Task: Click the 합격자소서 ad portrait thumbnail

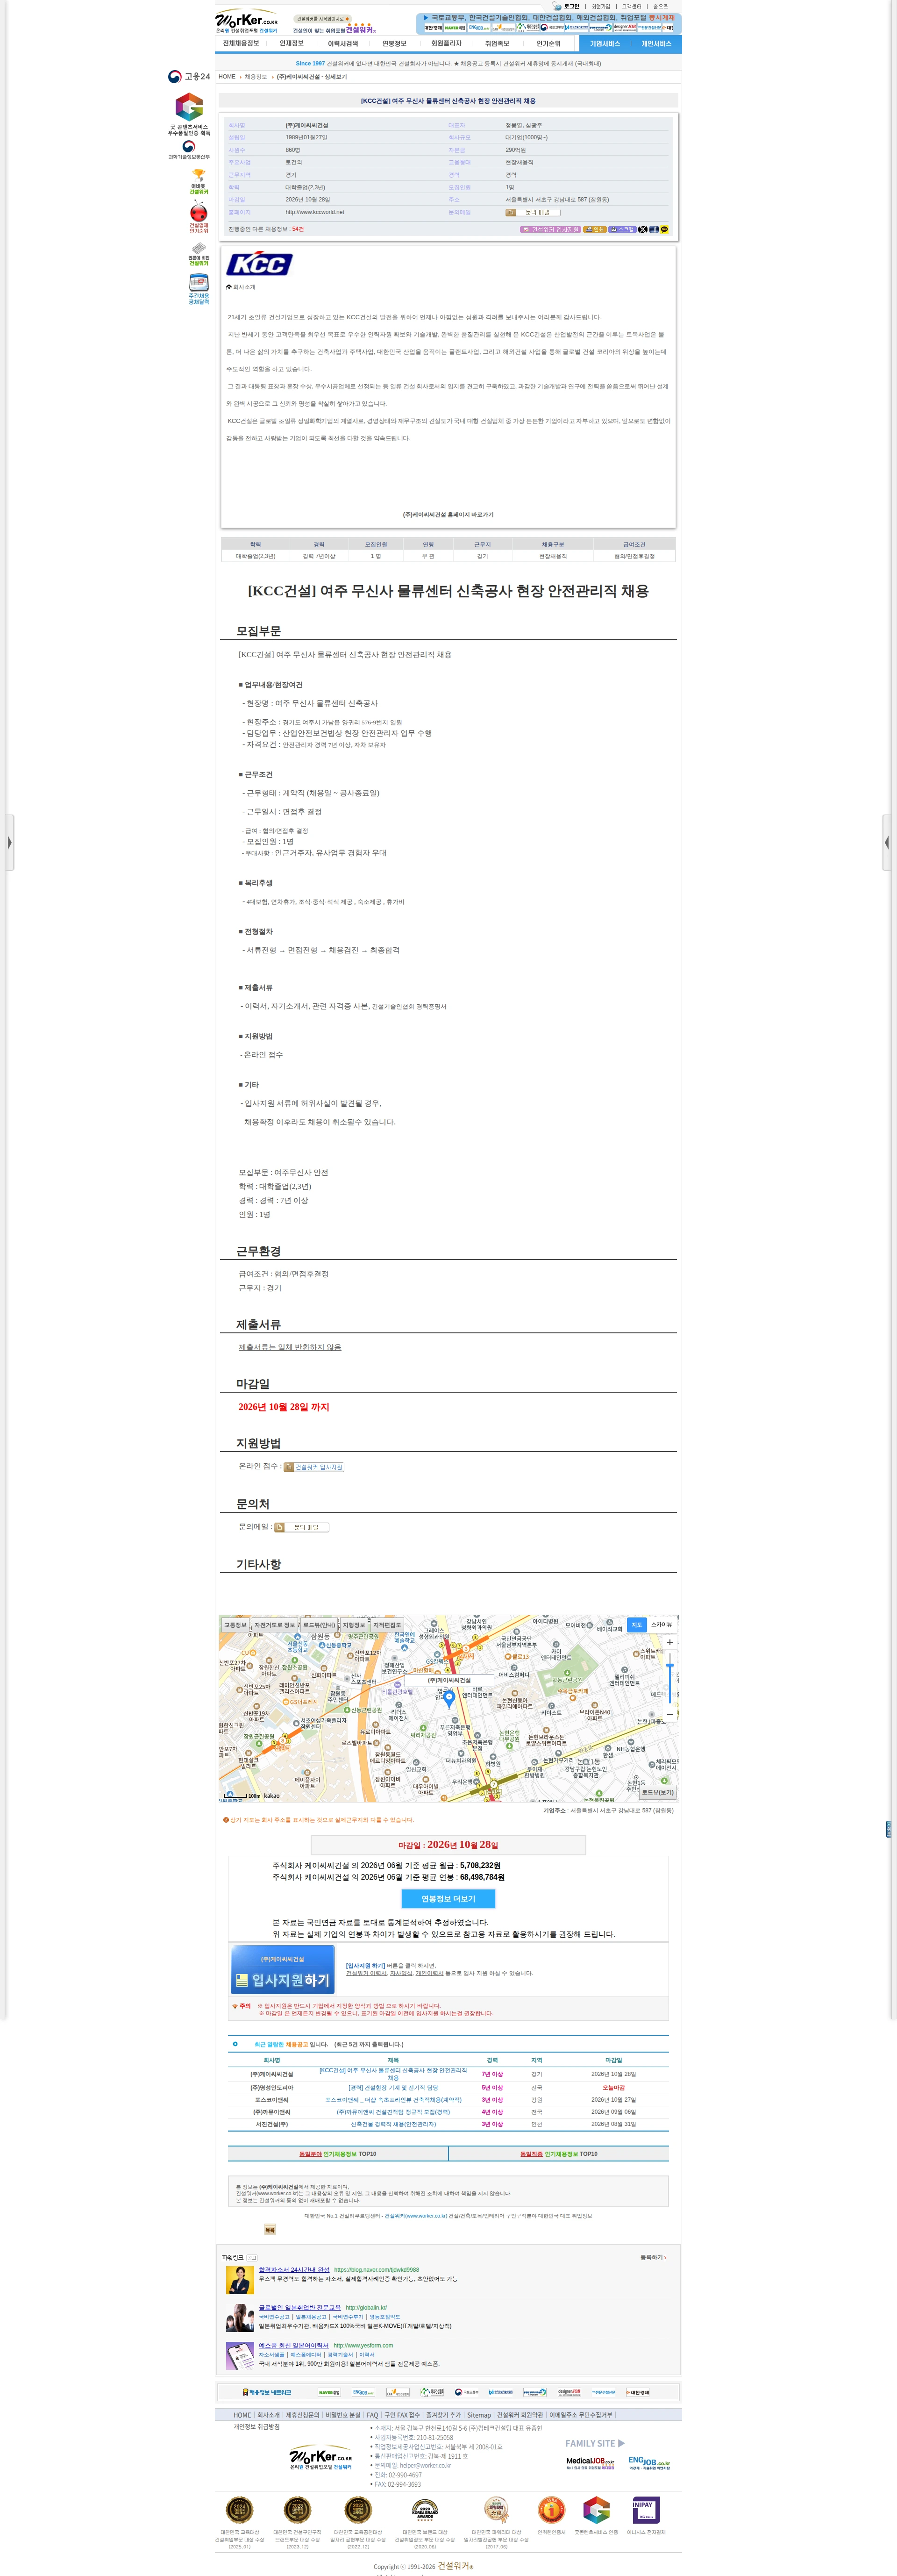Action: (240, 2280)
